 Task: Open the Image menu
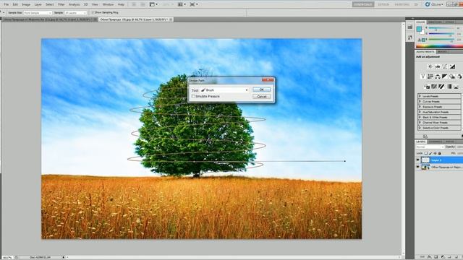pos(26,4)
